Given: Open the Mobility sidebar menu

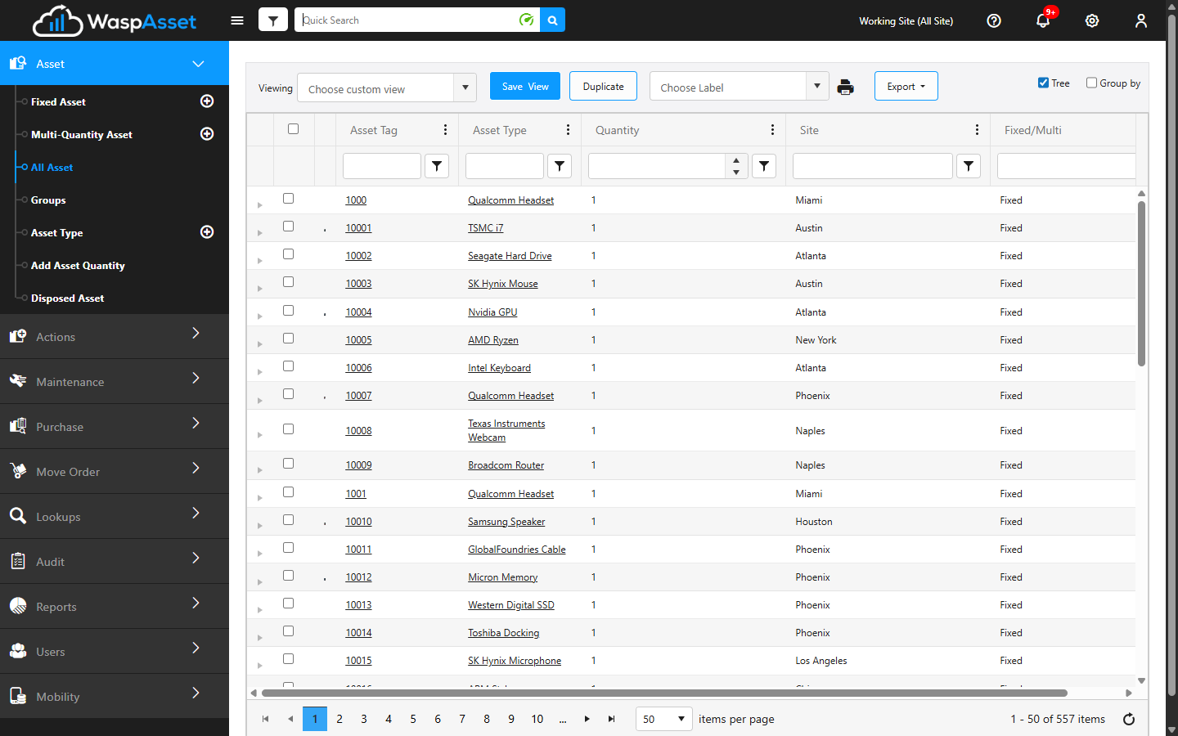Looking at the screenshot, I should click(x=115, y=696).
